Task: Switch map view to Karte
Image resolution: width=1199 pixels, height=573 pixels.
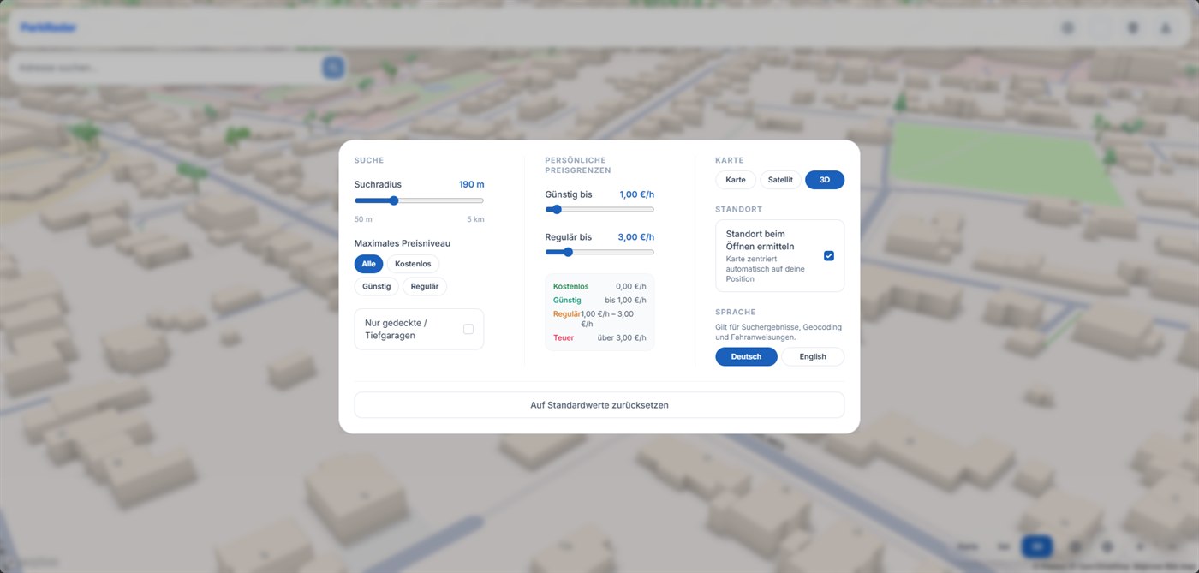Action: pos(736,180)
